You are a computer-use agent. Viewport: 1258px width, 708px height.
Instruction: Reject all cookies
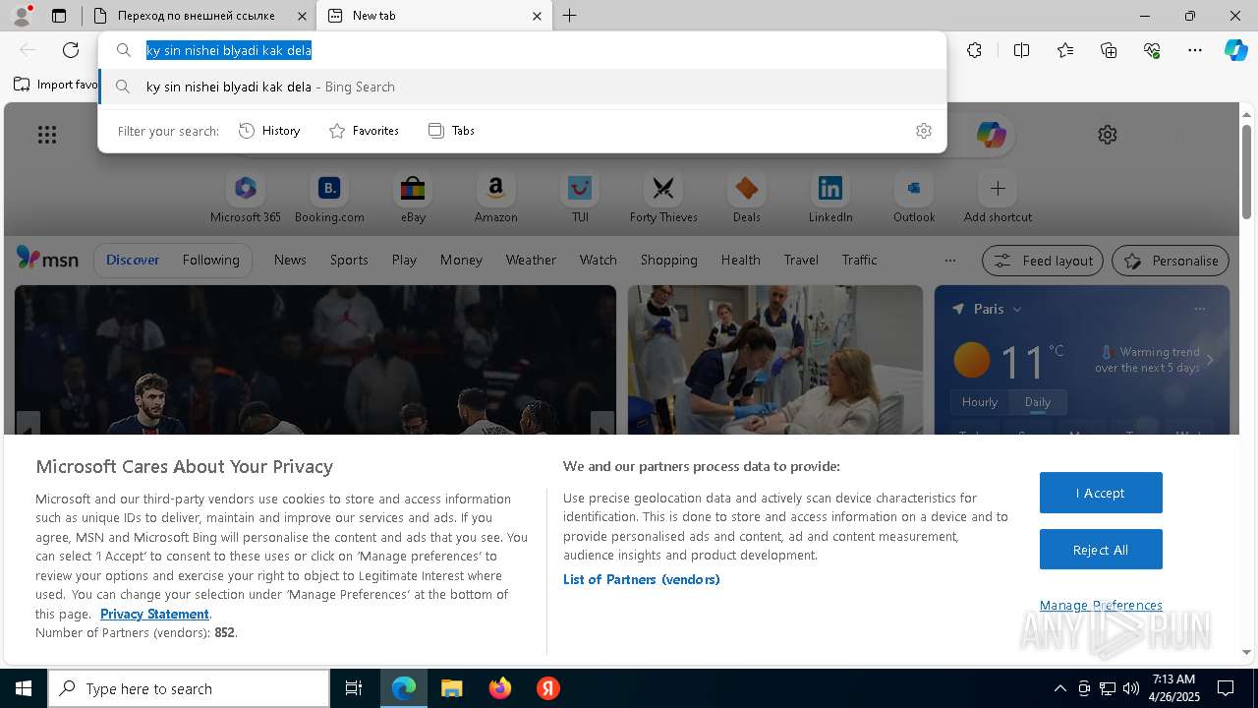pos(1101,550)
